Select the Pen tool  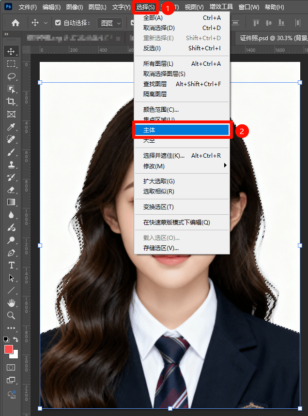tap(11, 253)
